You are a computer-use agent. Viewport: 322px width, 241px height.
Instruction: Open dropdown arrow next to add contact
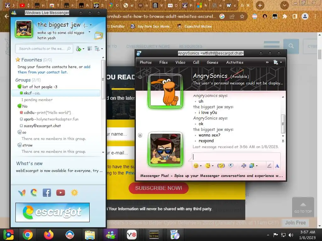(83, 49)
